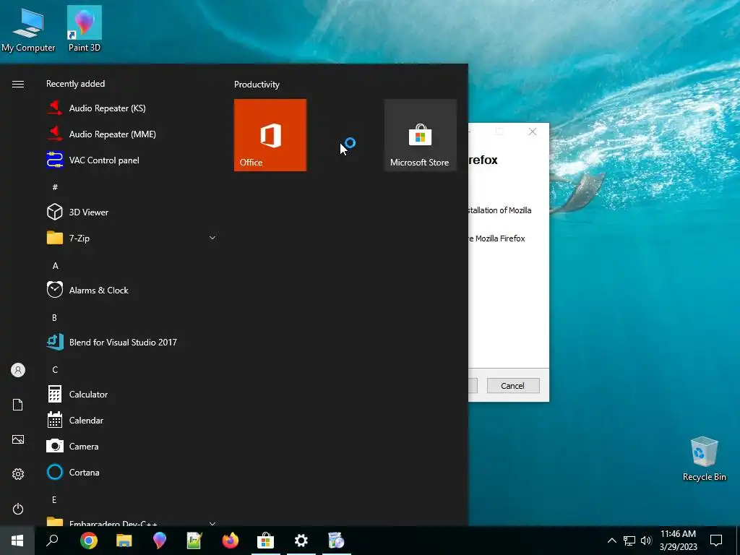Image resolution: width=740 pixels, height=555 pixels.
Task: Open Paint 3D from taskbar
Action: (160, 541)
